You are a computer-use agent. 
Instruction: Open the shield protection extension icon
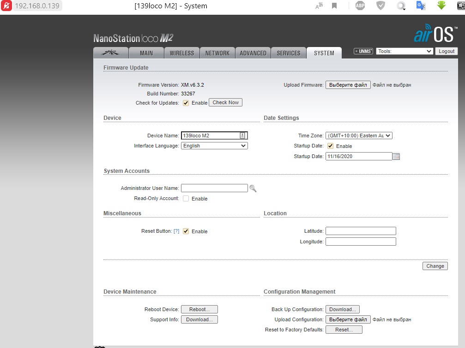[x=380, y=6]
